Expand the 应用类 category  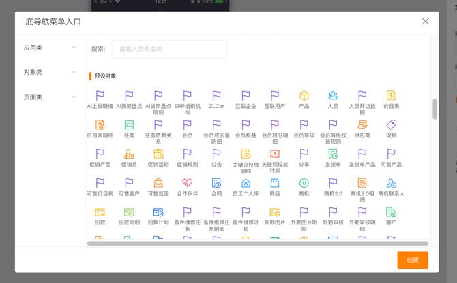click(x=50, y=48)
